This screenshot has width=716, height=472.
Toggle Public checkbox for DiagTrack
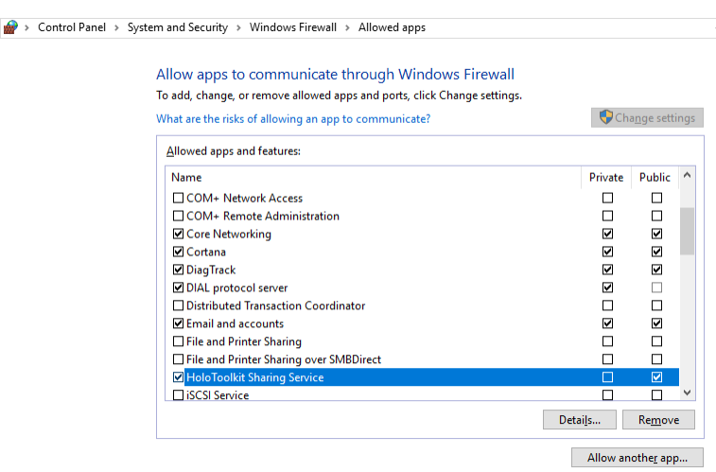pyautogui.click(x=656, y=270)
